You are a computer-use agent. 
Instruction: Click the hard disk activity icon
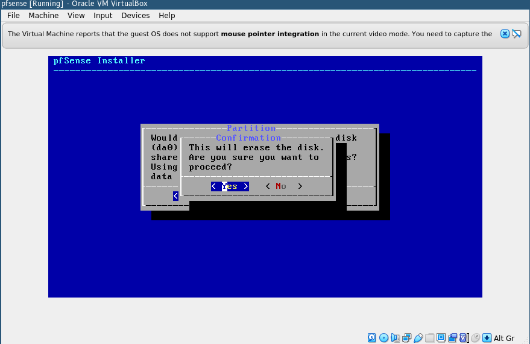(372, 337)
